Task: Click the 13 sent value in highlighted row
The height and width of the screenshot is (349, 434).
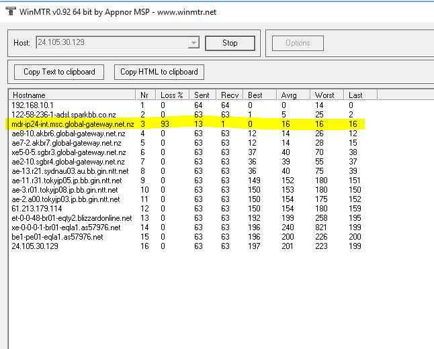Action: click(x=198, y=124)
